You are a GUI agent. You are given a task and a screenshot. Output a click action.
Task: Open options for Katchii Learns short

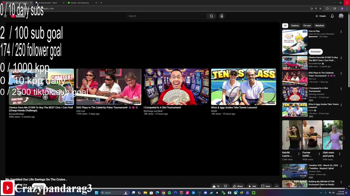pyautogui.click(x=299, y=154)
